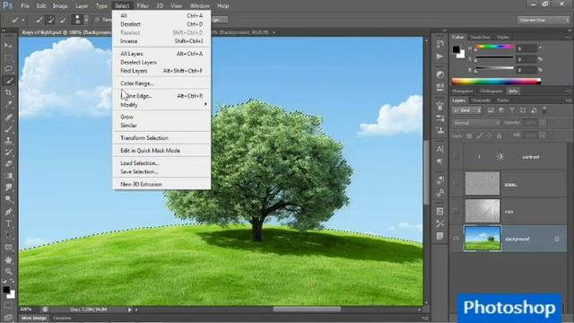Toggle visibility of the rays layer
Screen dimensions: 574x323
[456, 211]
